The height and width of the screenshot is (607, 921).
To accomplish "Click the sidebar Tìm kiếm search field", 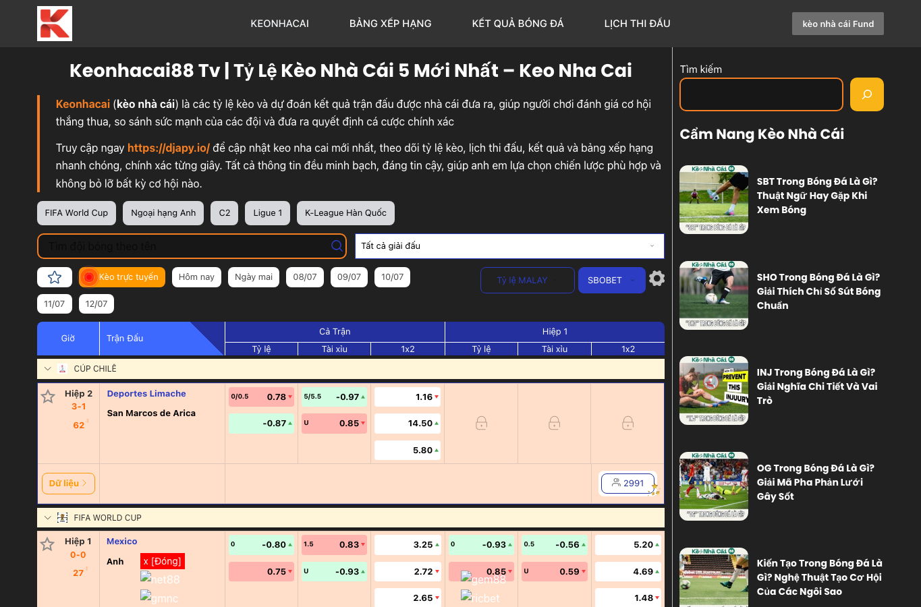I will coord(762,94).
